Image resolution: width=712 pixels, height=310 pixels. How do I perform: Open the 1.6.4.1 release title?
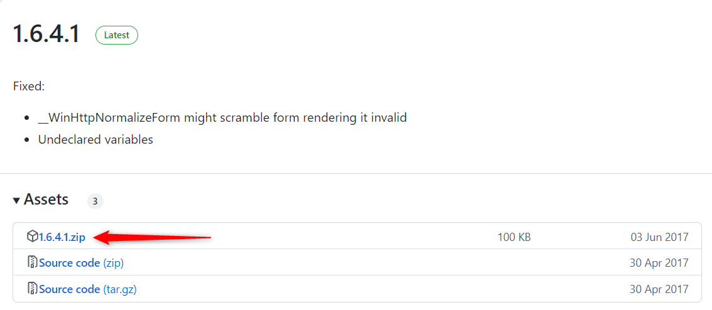pyautogui.click(x=46, y=34)
